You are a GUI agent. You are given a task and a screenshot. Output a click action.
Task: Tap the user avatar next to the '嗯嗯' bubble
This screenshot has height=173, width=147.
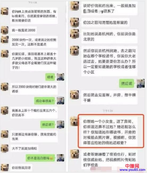coord(61,77)
